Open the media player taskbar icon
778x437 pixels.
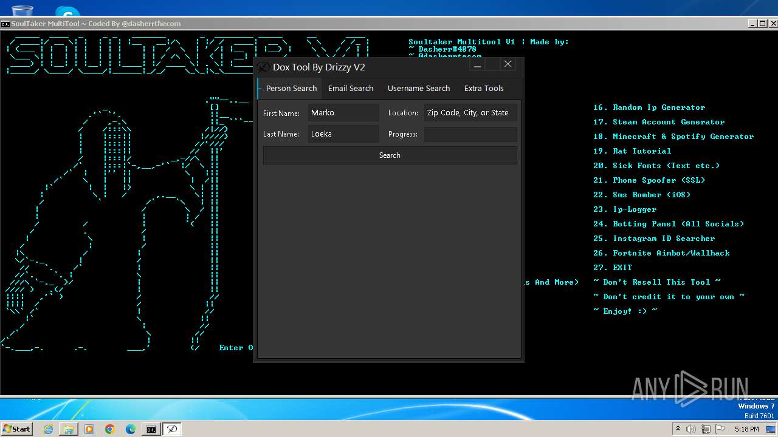[89, 429]
